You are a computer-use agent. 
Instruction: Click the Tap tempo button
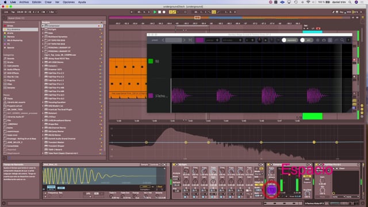tap(13, 12)
